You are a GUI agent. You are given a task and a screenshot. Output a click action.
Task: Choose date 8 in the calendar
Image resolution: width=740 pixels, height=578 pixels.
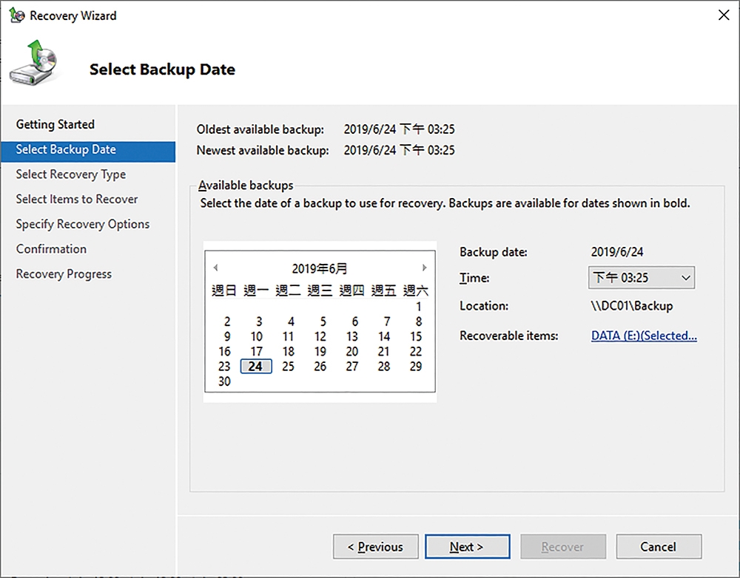[x=418, y=322]
